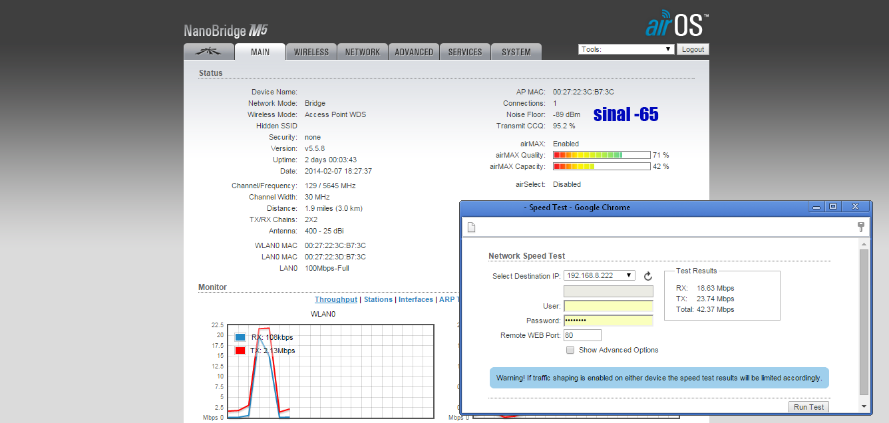Click the Transmit CCQ value 95.2 %
889x423 pixels.
pos(564,126)
